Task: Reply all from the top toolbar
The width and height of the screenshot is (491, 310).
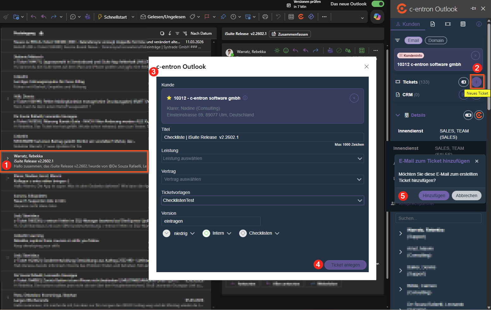Action: click(44, 17)
